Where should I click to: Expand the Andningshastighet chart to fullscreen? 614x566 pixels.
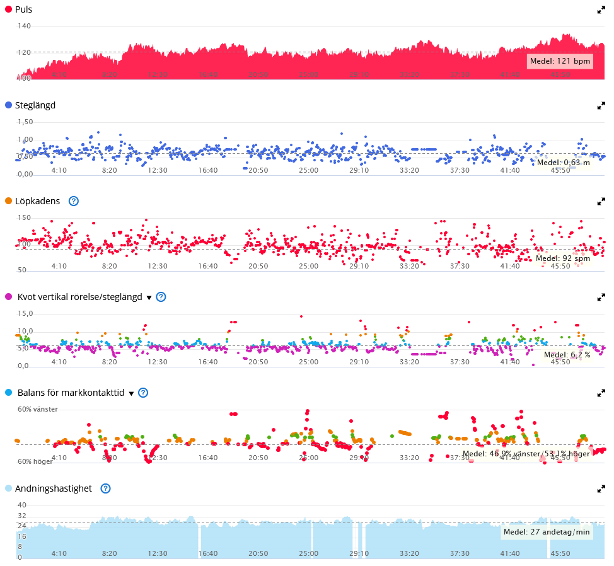[x=601, y=489]
